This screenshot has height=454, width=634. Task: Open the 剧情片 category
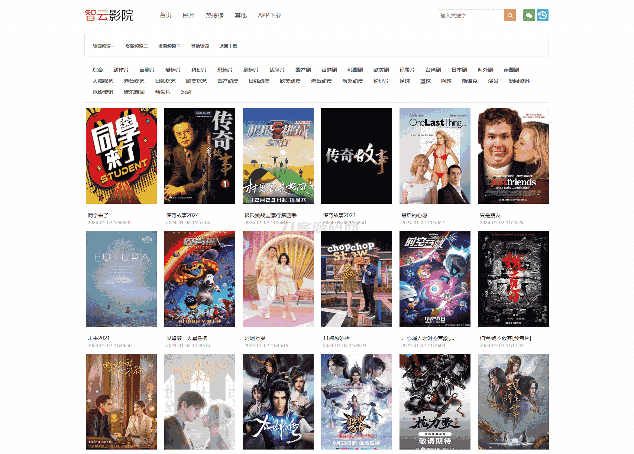tap(251, 70)
